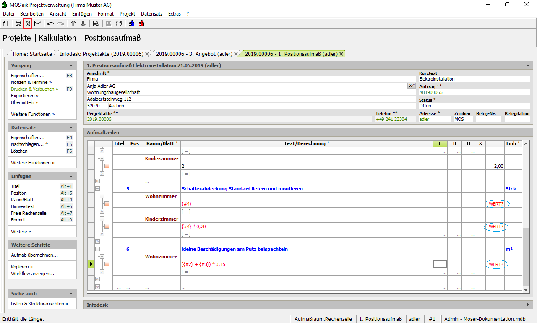Collapse the Vorgang sidebar panel
The width and height of the screenshot is (537, 323).
(x=71, y=66)
